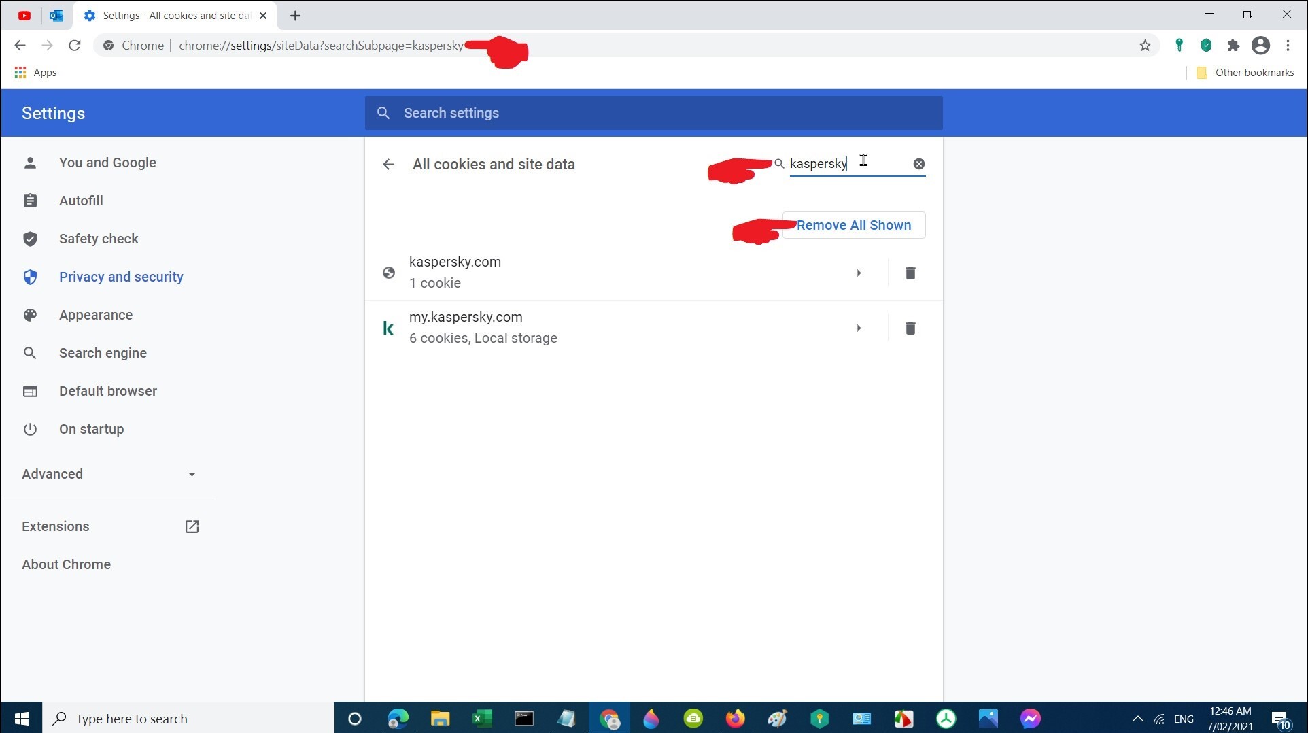Switch to the pinned Outlook tab
Viewport: 1308px width, 733px height.
coord(56,16)
